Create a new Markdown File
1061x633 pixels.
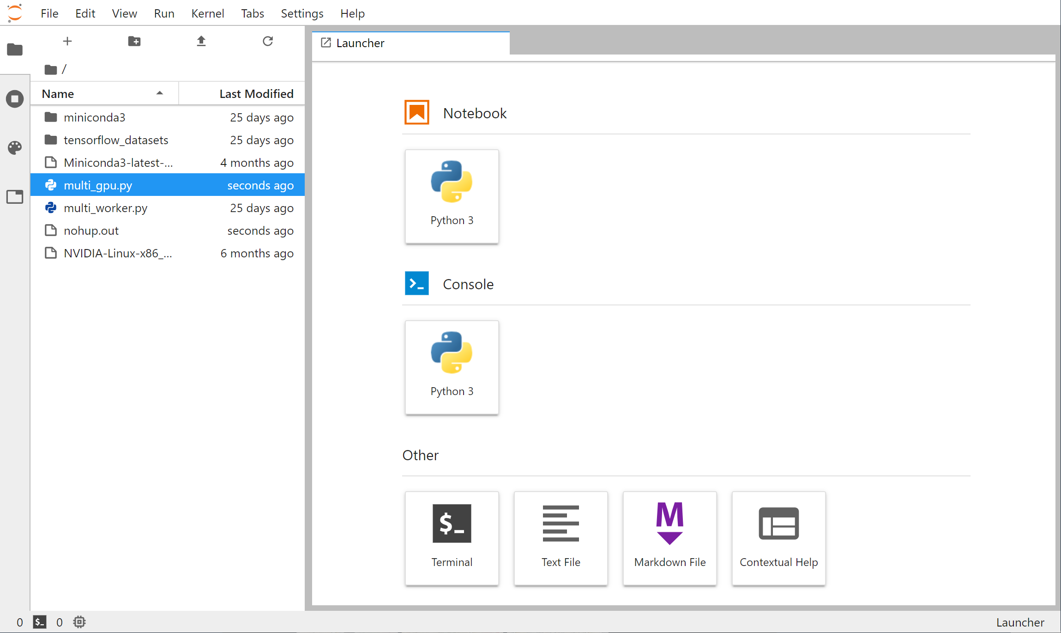click(669, 538)
